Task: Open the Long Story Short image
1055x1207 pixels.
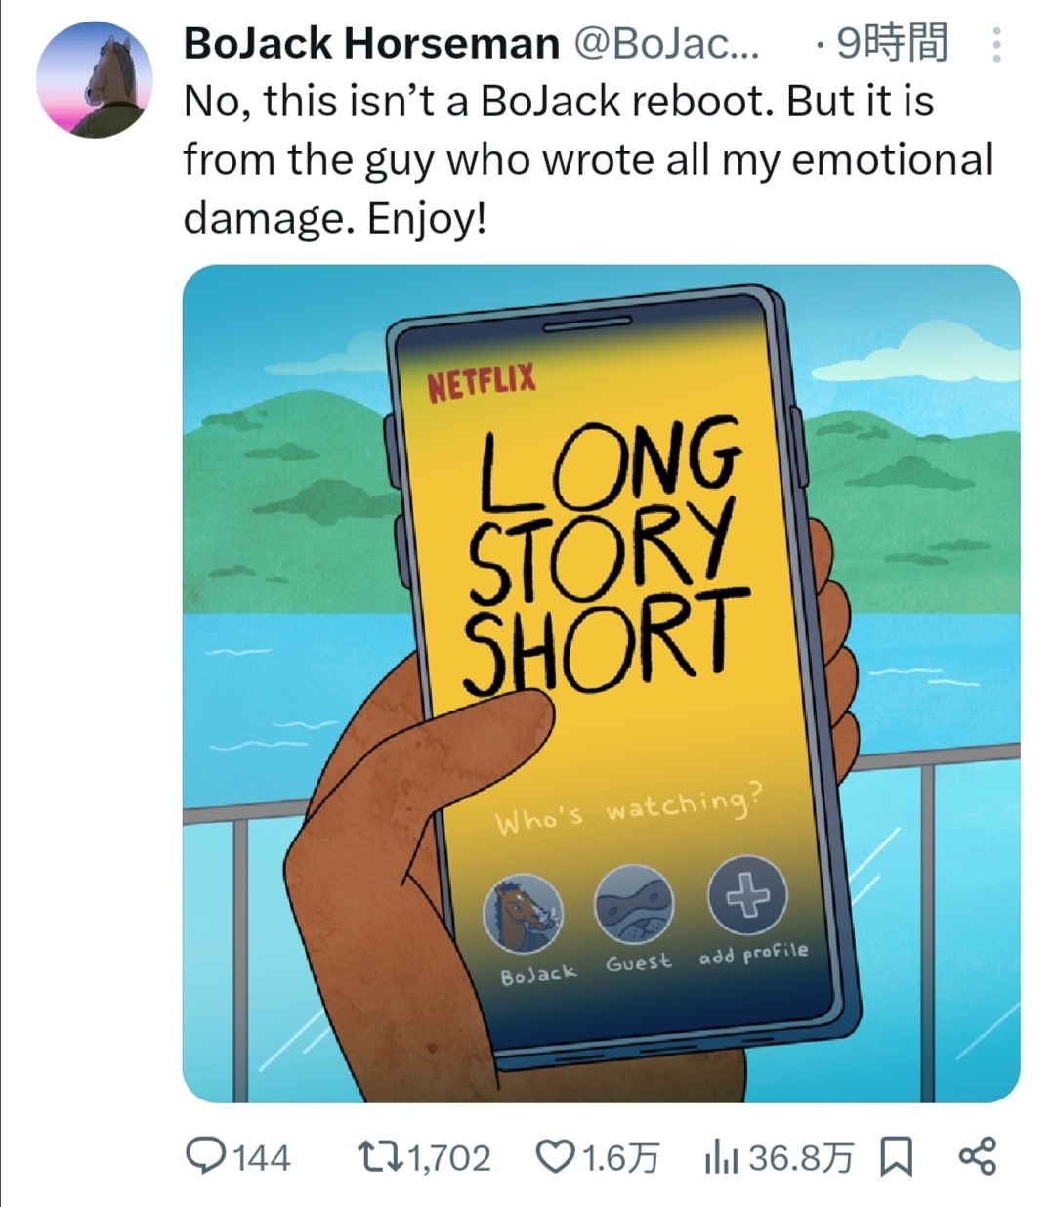Action: (x=602, y=683)
